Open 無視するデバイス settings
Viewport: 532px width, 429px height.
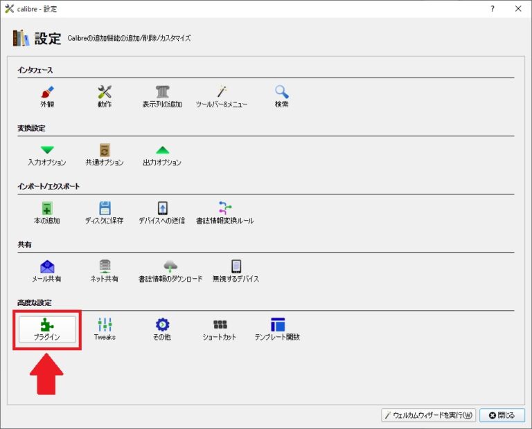tap(236, 271)
